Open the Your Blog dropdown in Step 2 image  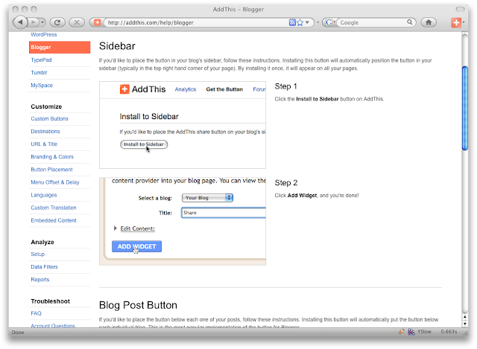tap(207, 198)
